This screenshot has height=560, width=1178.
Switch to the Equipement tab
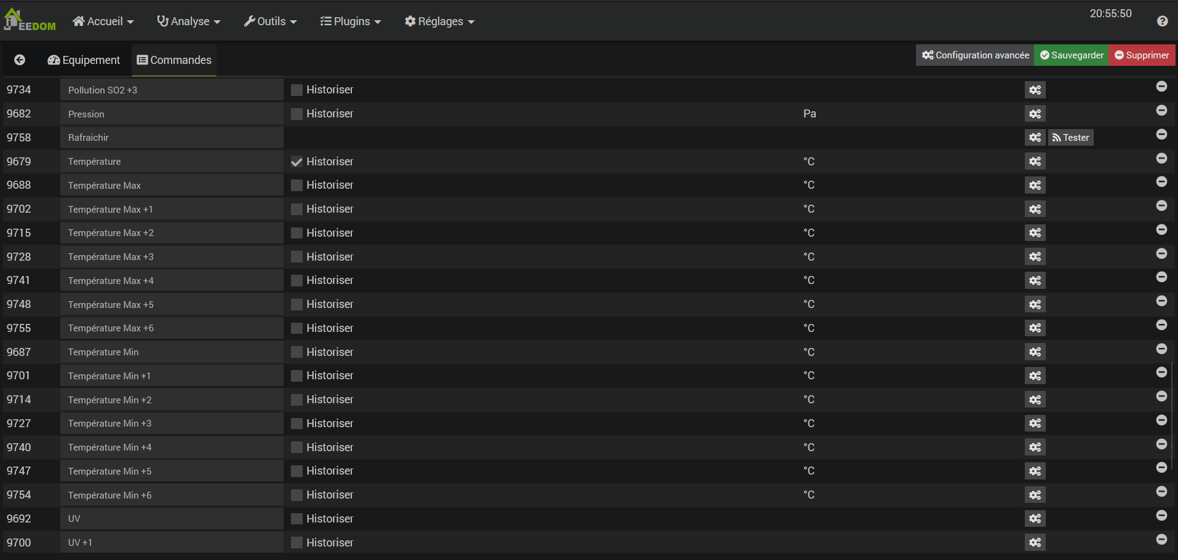pos(84,60)
